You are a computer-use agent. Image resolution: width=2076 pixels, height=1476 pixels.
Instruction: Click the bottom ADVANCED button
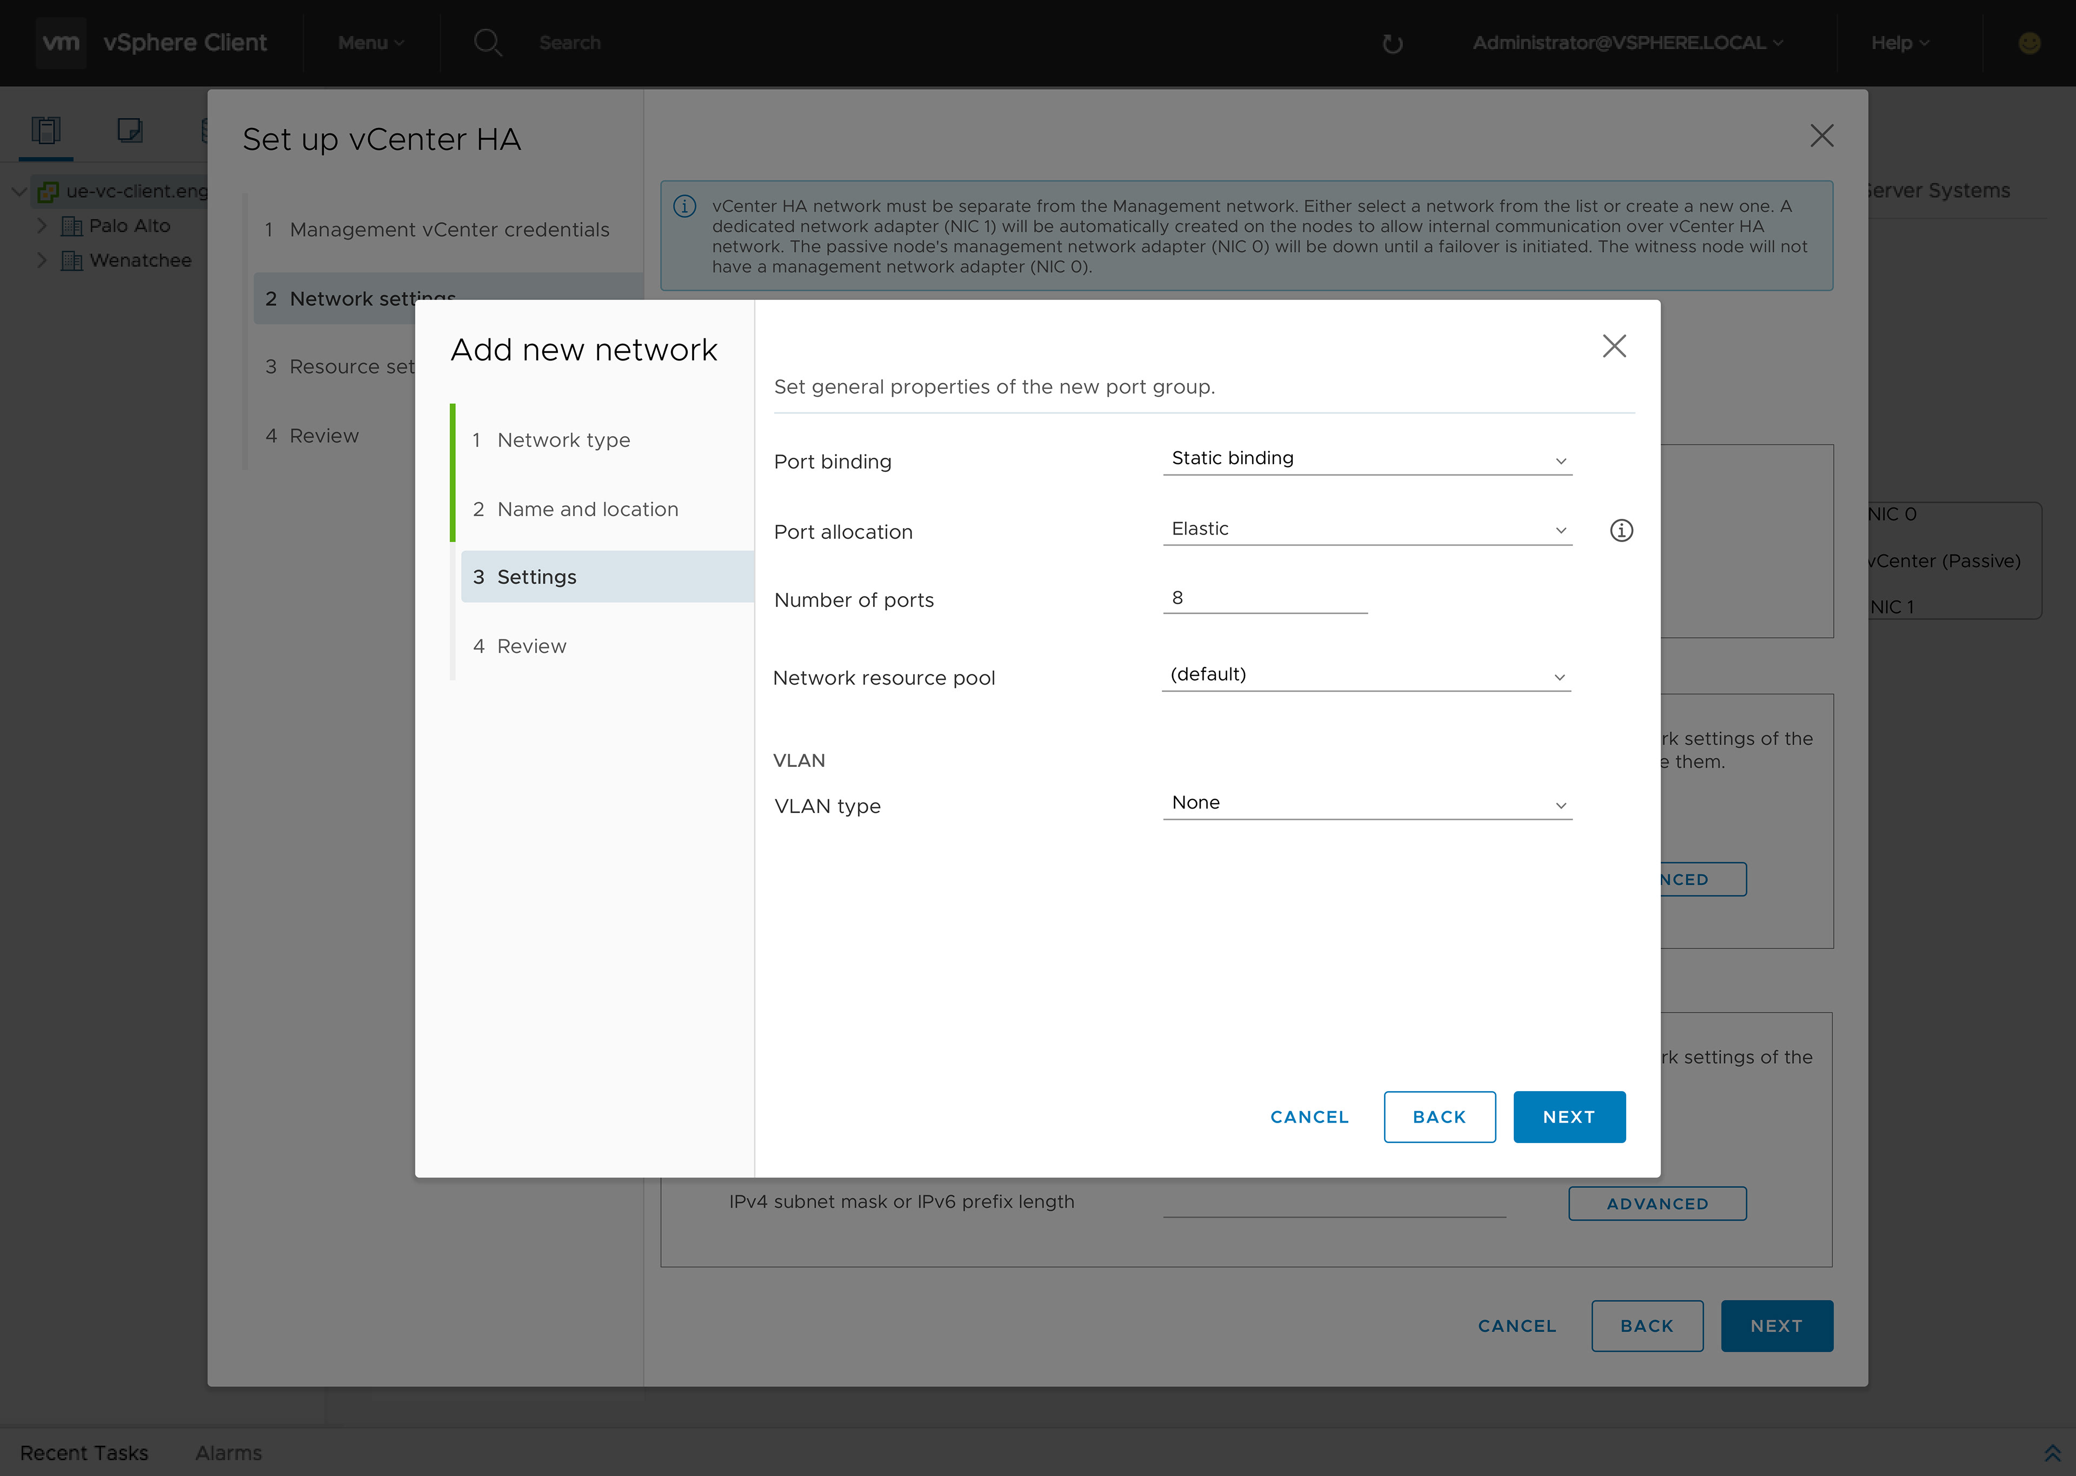(x=1657, y=1204)
